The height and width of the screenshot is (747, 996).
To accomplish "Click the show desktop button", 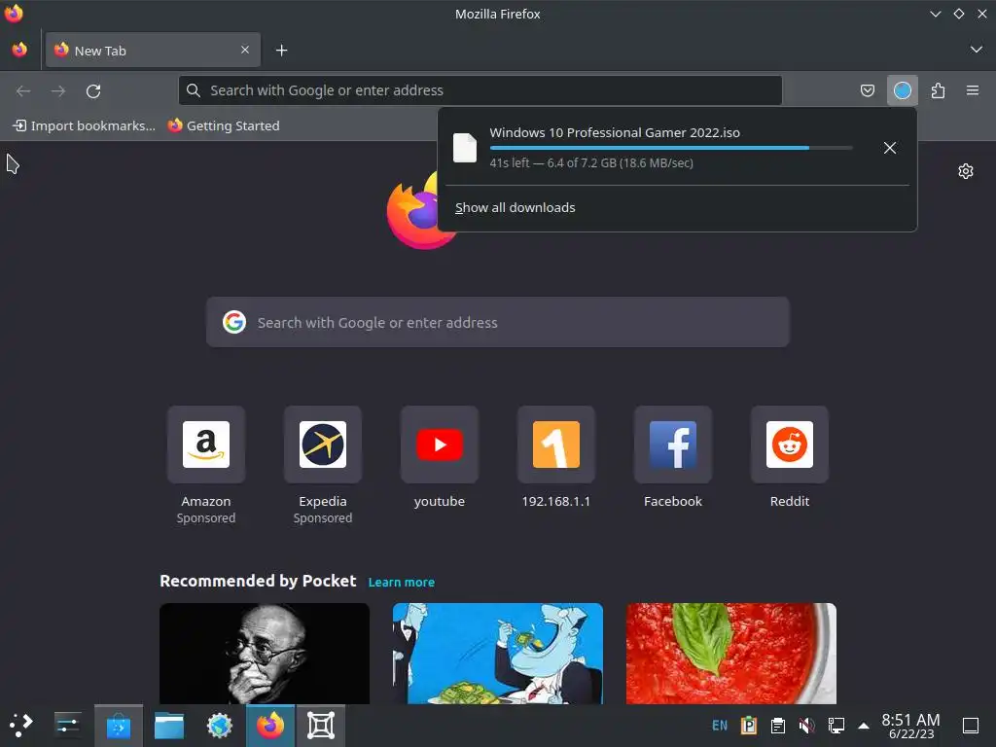I will (x=971, y=726).
